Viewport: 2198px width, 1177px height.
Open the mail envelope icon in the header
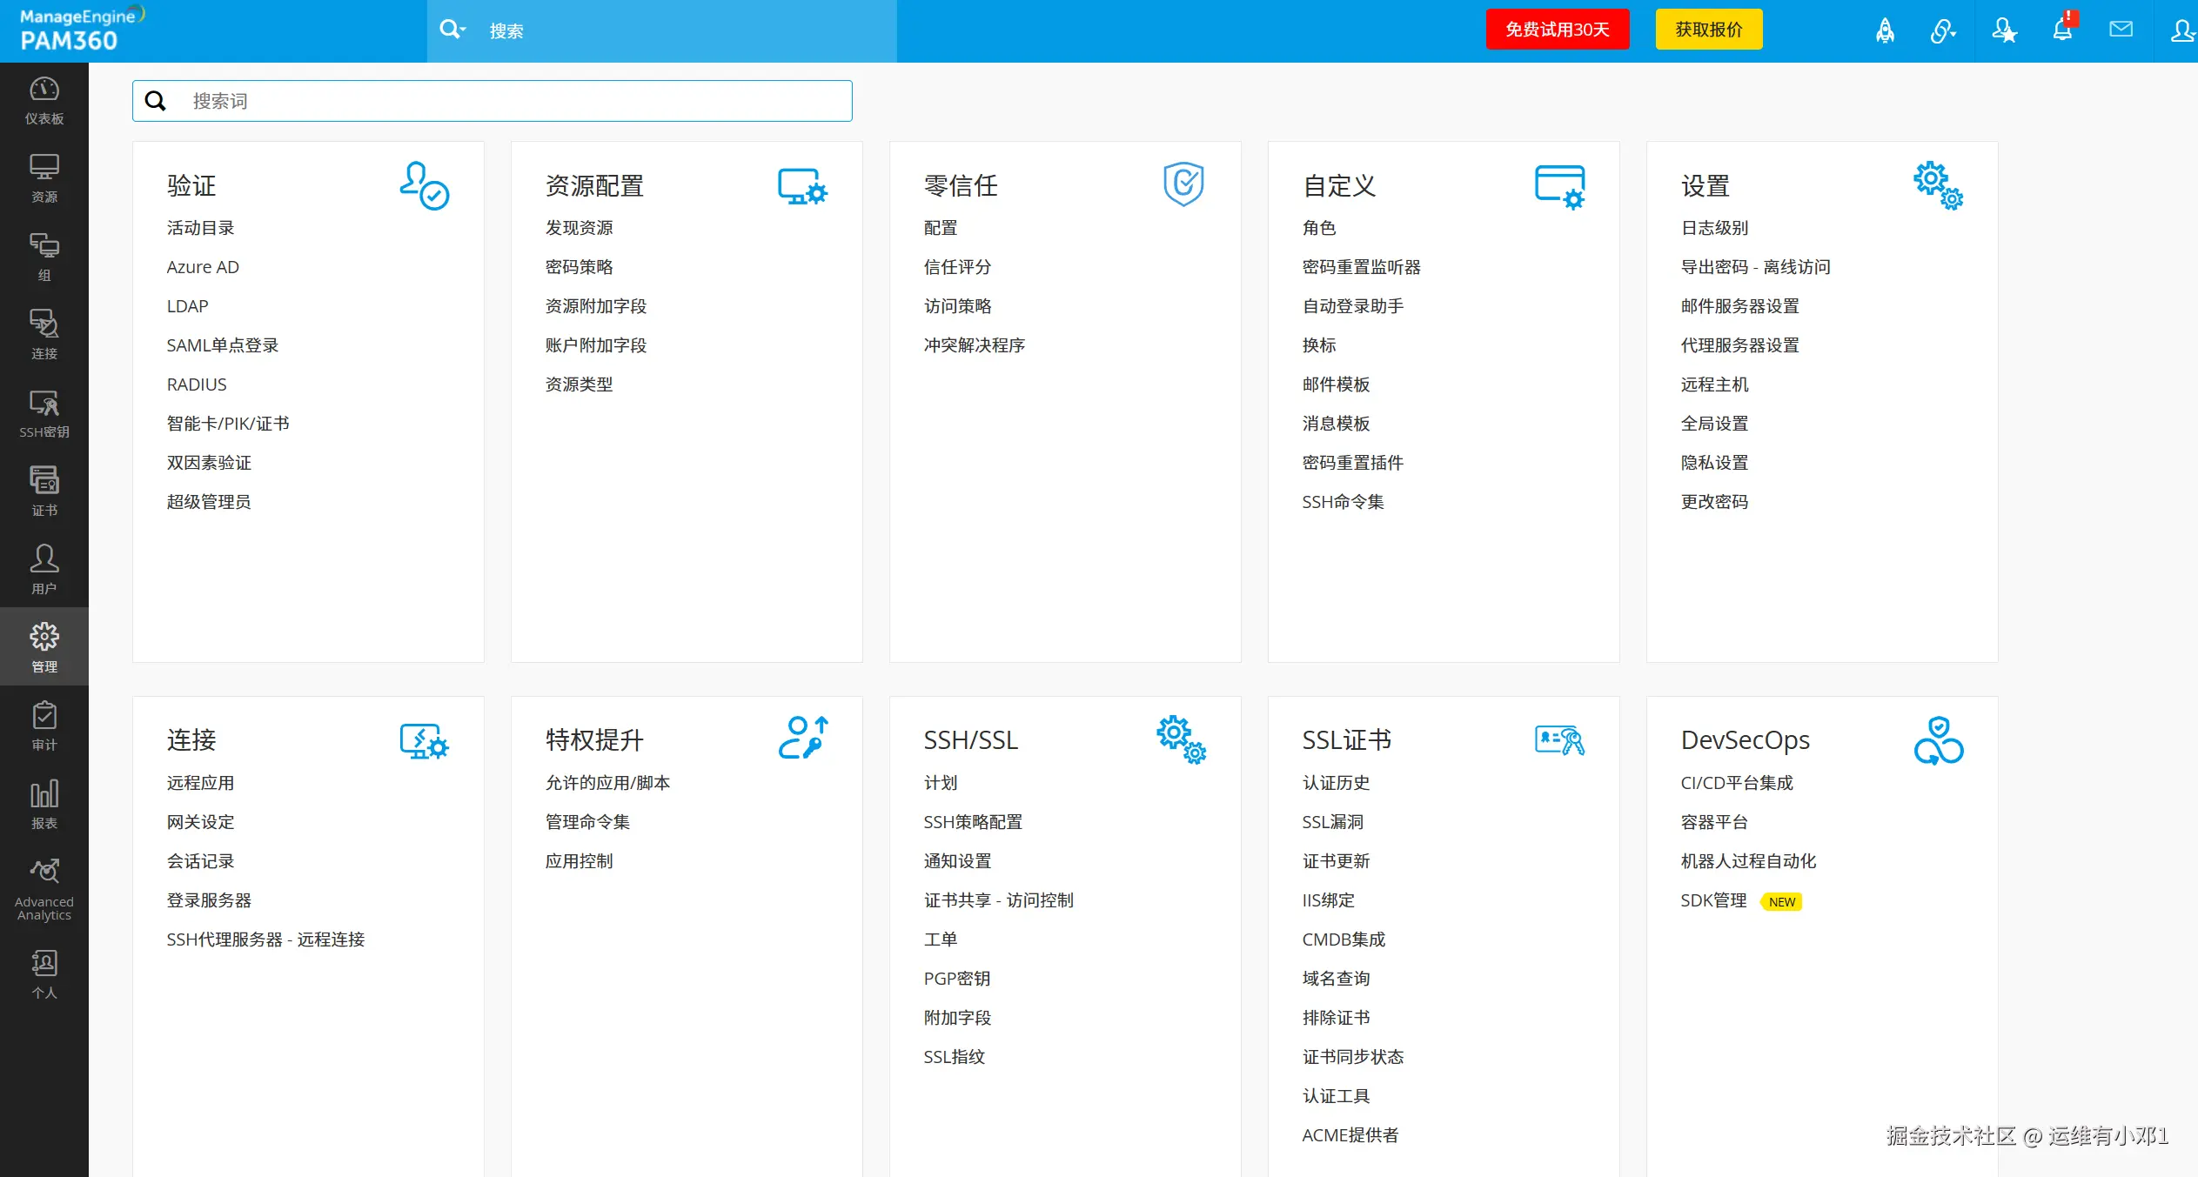(x=2121, y=30)
